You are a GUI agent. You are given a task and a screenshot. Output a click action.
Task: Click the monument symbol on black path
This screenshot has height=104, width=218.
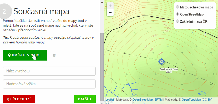[205, 34]
